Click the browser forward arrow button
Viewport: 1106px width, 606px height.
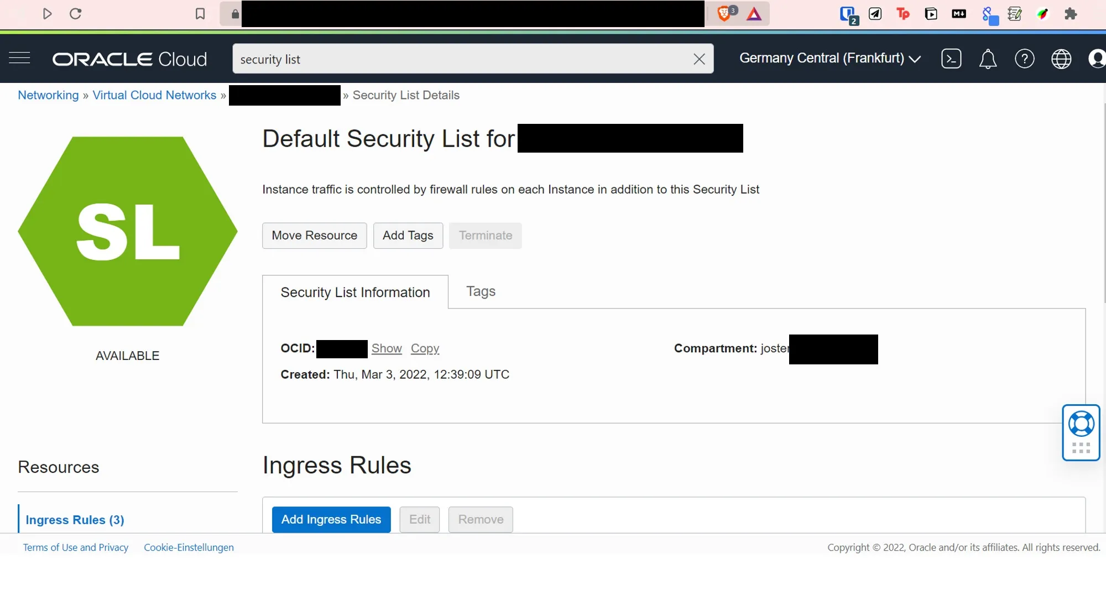pyautogui.click(x=48, y=13)
